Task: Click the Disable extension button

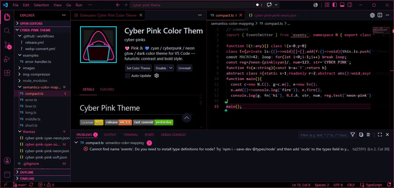Action: pos(161,68)
